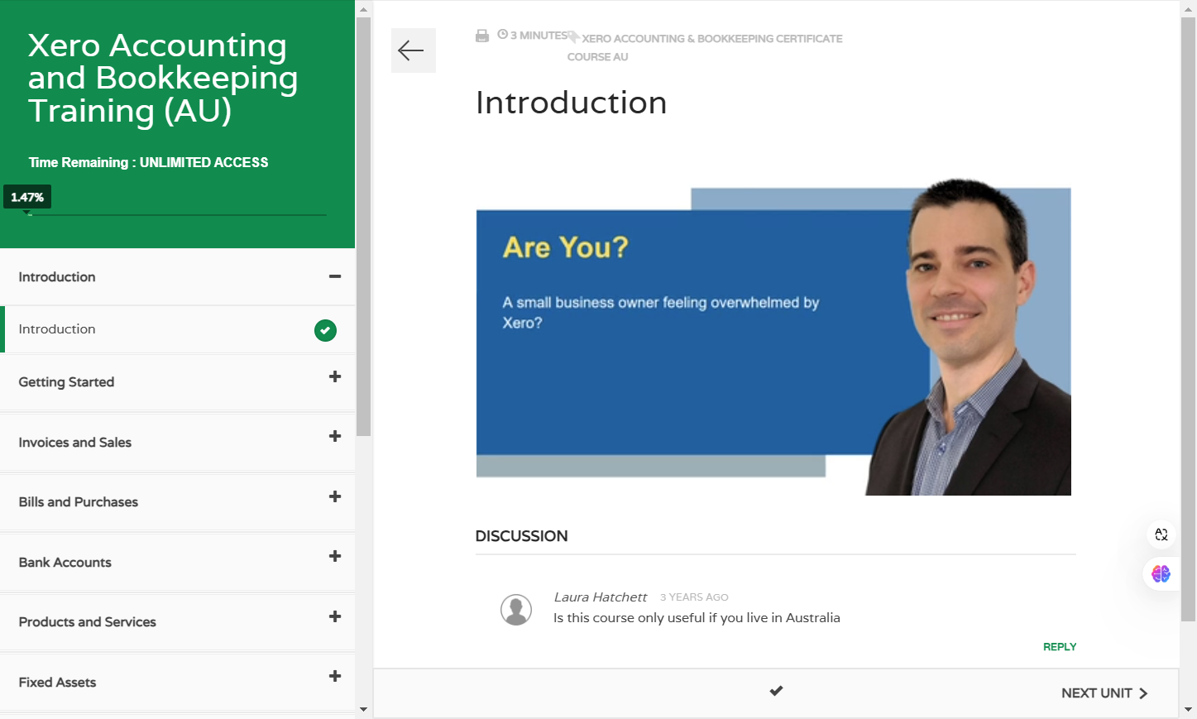The image size is (1197, 719).
Task: Click Laura Hatchett's avatar icon
Action: click(516, 610)
